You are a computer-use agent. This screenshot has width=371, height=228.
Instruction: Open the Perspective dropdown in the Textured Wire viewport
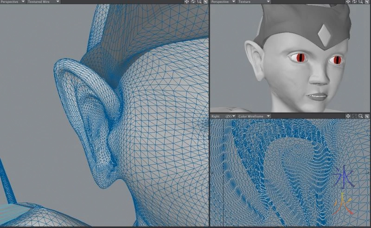[13, 2]
